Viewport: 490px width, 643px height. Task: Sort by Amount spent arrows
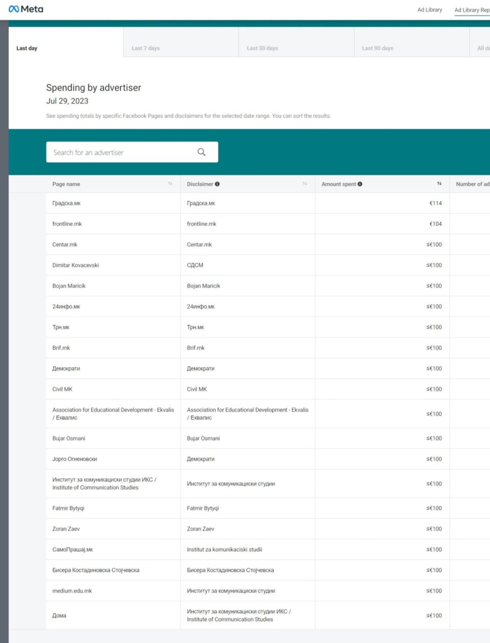(439, 184)
